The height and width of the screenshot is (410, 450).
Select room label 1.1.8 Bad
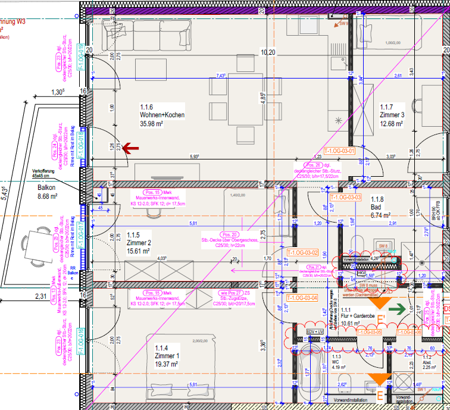click(x=380, y=207)
